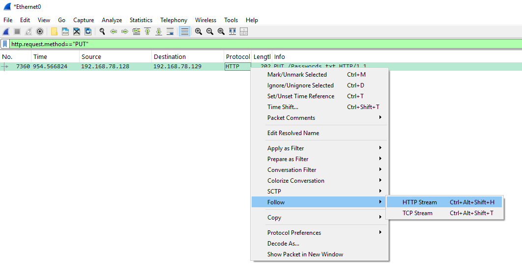The height and width of the screenshot is (278, 522).
Task: Sort packets by the Time column header
Action: point(40,57)
